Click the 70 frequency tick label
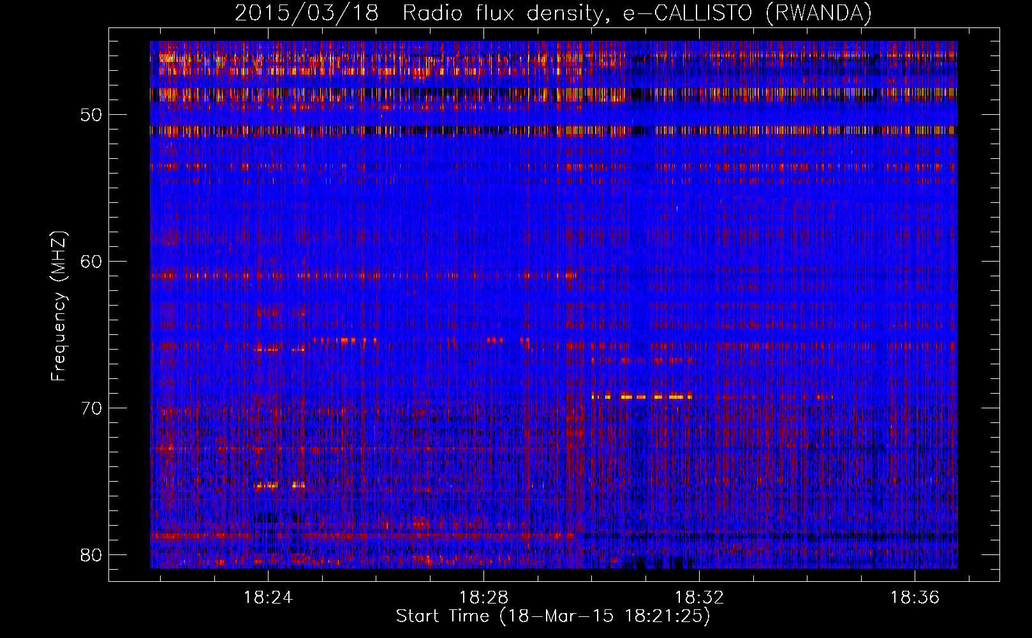The image size is (1032, 638). [x=92, y=408]
